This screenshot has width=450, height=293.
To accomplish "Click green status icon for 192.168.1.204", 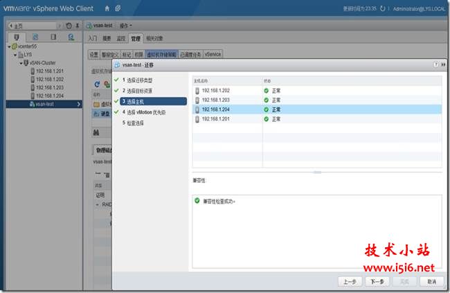I will 267,109.
